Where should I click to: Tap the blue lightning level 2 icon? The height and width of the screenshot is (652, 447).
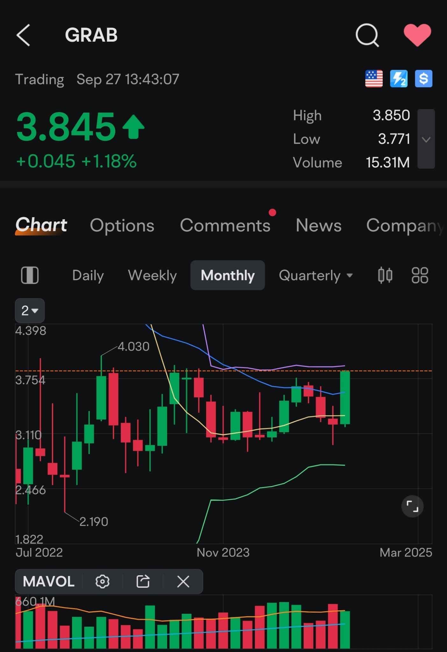399,79
